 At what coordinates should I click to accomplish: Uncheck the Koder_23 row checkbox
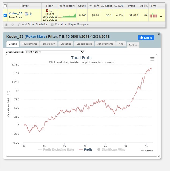pos(5,15)
